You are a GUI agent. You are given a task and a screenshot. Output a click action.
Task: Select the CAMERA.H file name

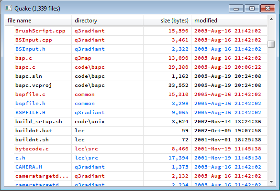[29, 167]
